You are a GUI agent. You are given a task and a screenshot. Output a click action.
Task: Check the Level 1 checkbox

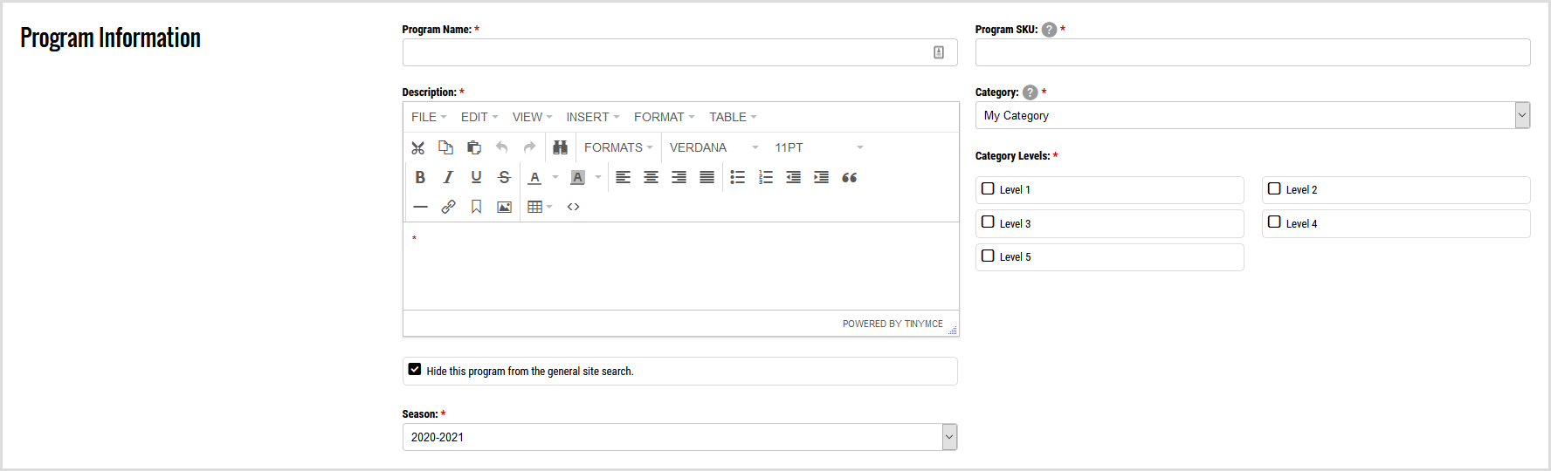[x=988, y=188]
